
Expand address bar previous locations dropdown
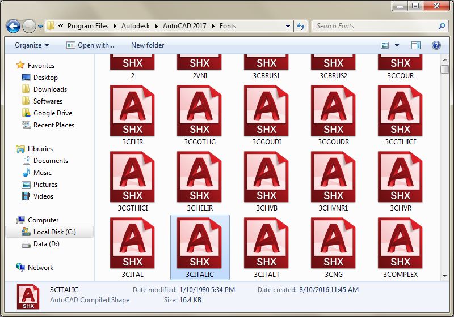[288, 26]
